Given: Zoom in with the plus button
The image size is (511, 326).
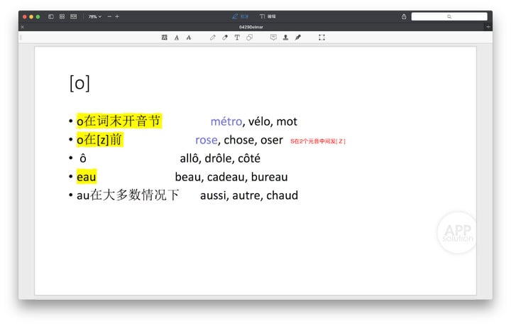Looking at the screenshot, I should (117, 16).
